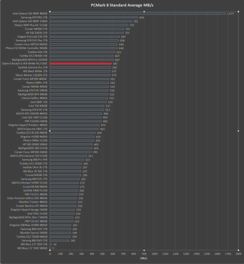Click the Seagate Firecuda 520 1TB label
This screenshot has height=264, width=244.
32,36
